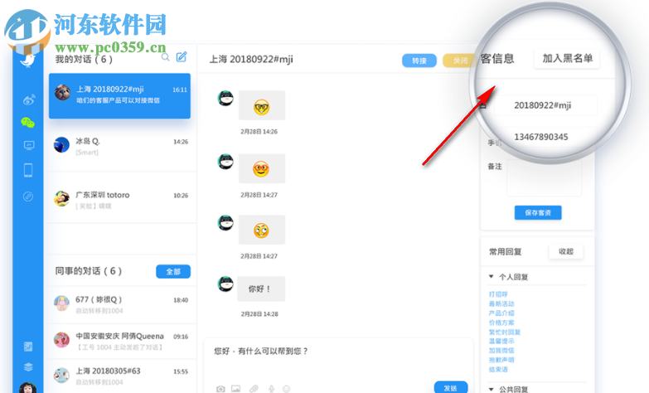
Task: Open colleague conversation 677 (妳很Q)
Action: 119,304
